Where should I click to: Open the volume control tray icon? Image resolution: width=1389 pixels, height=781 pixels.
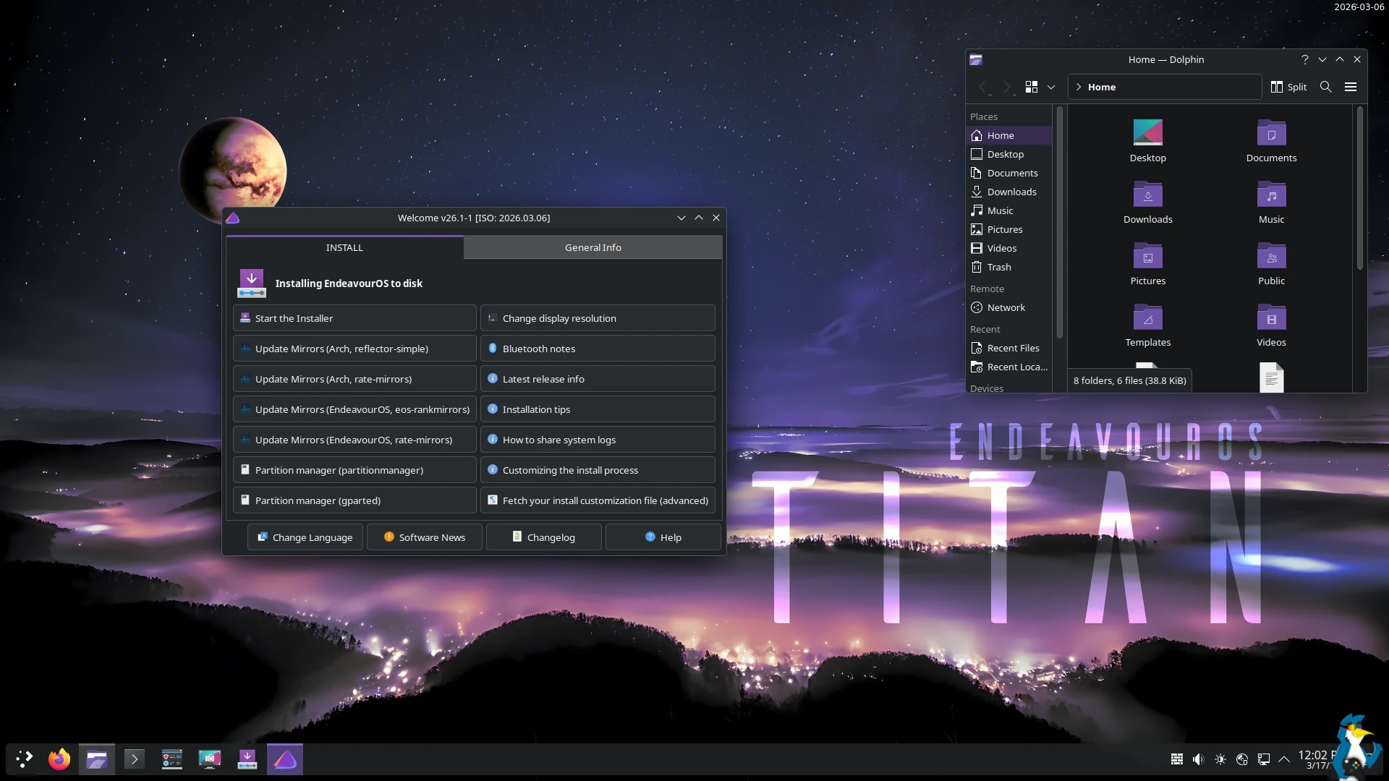[x=1198, y=759]
